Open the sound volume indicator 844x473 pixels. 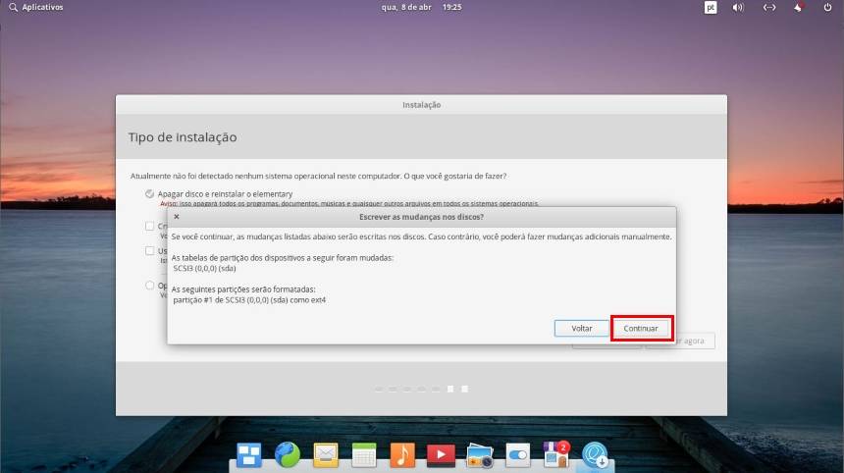point(739,7)
